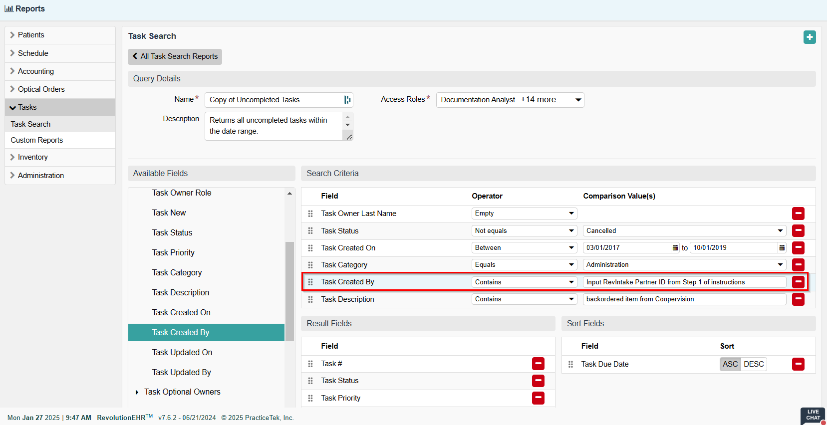Open calendar picker for end date 10/01/2019

782,248
